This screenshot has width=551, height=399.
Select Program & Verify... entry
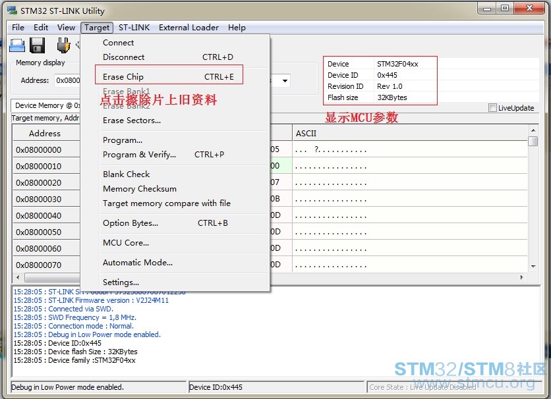[x=175, y=155]
